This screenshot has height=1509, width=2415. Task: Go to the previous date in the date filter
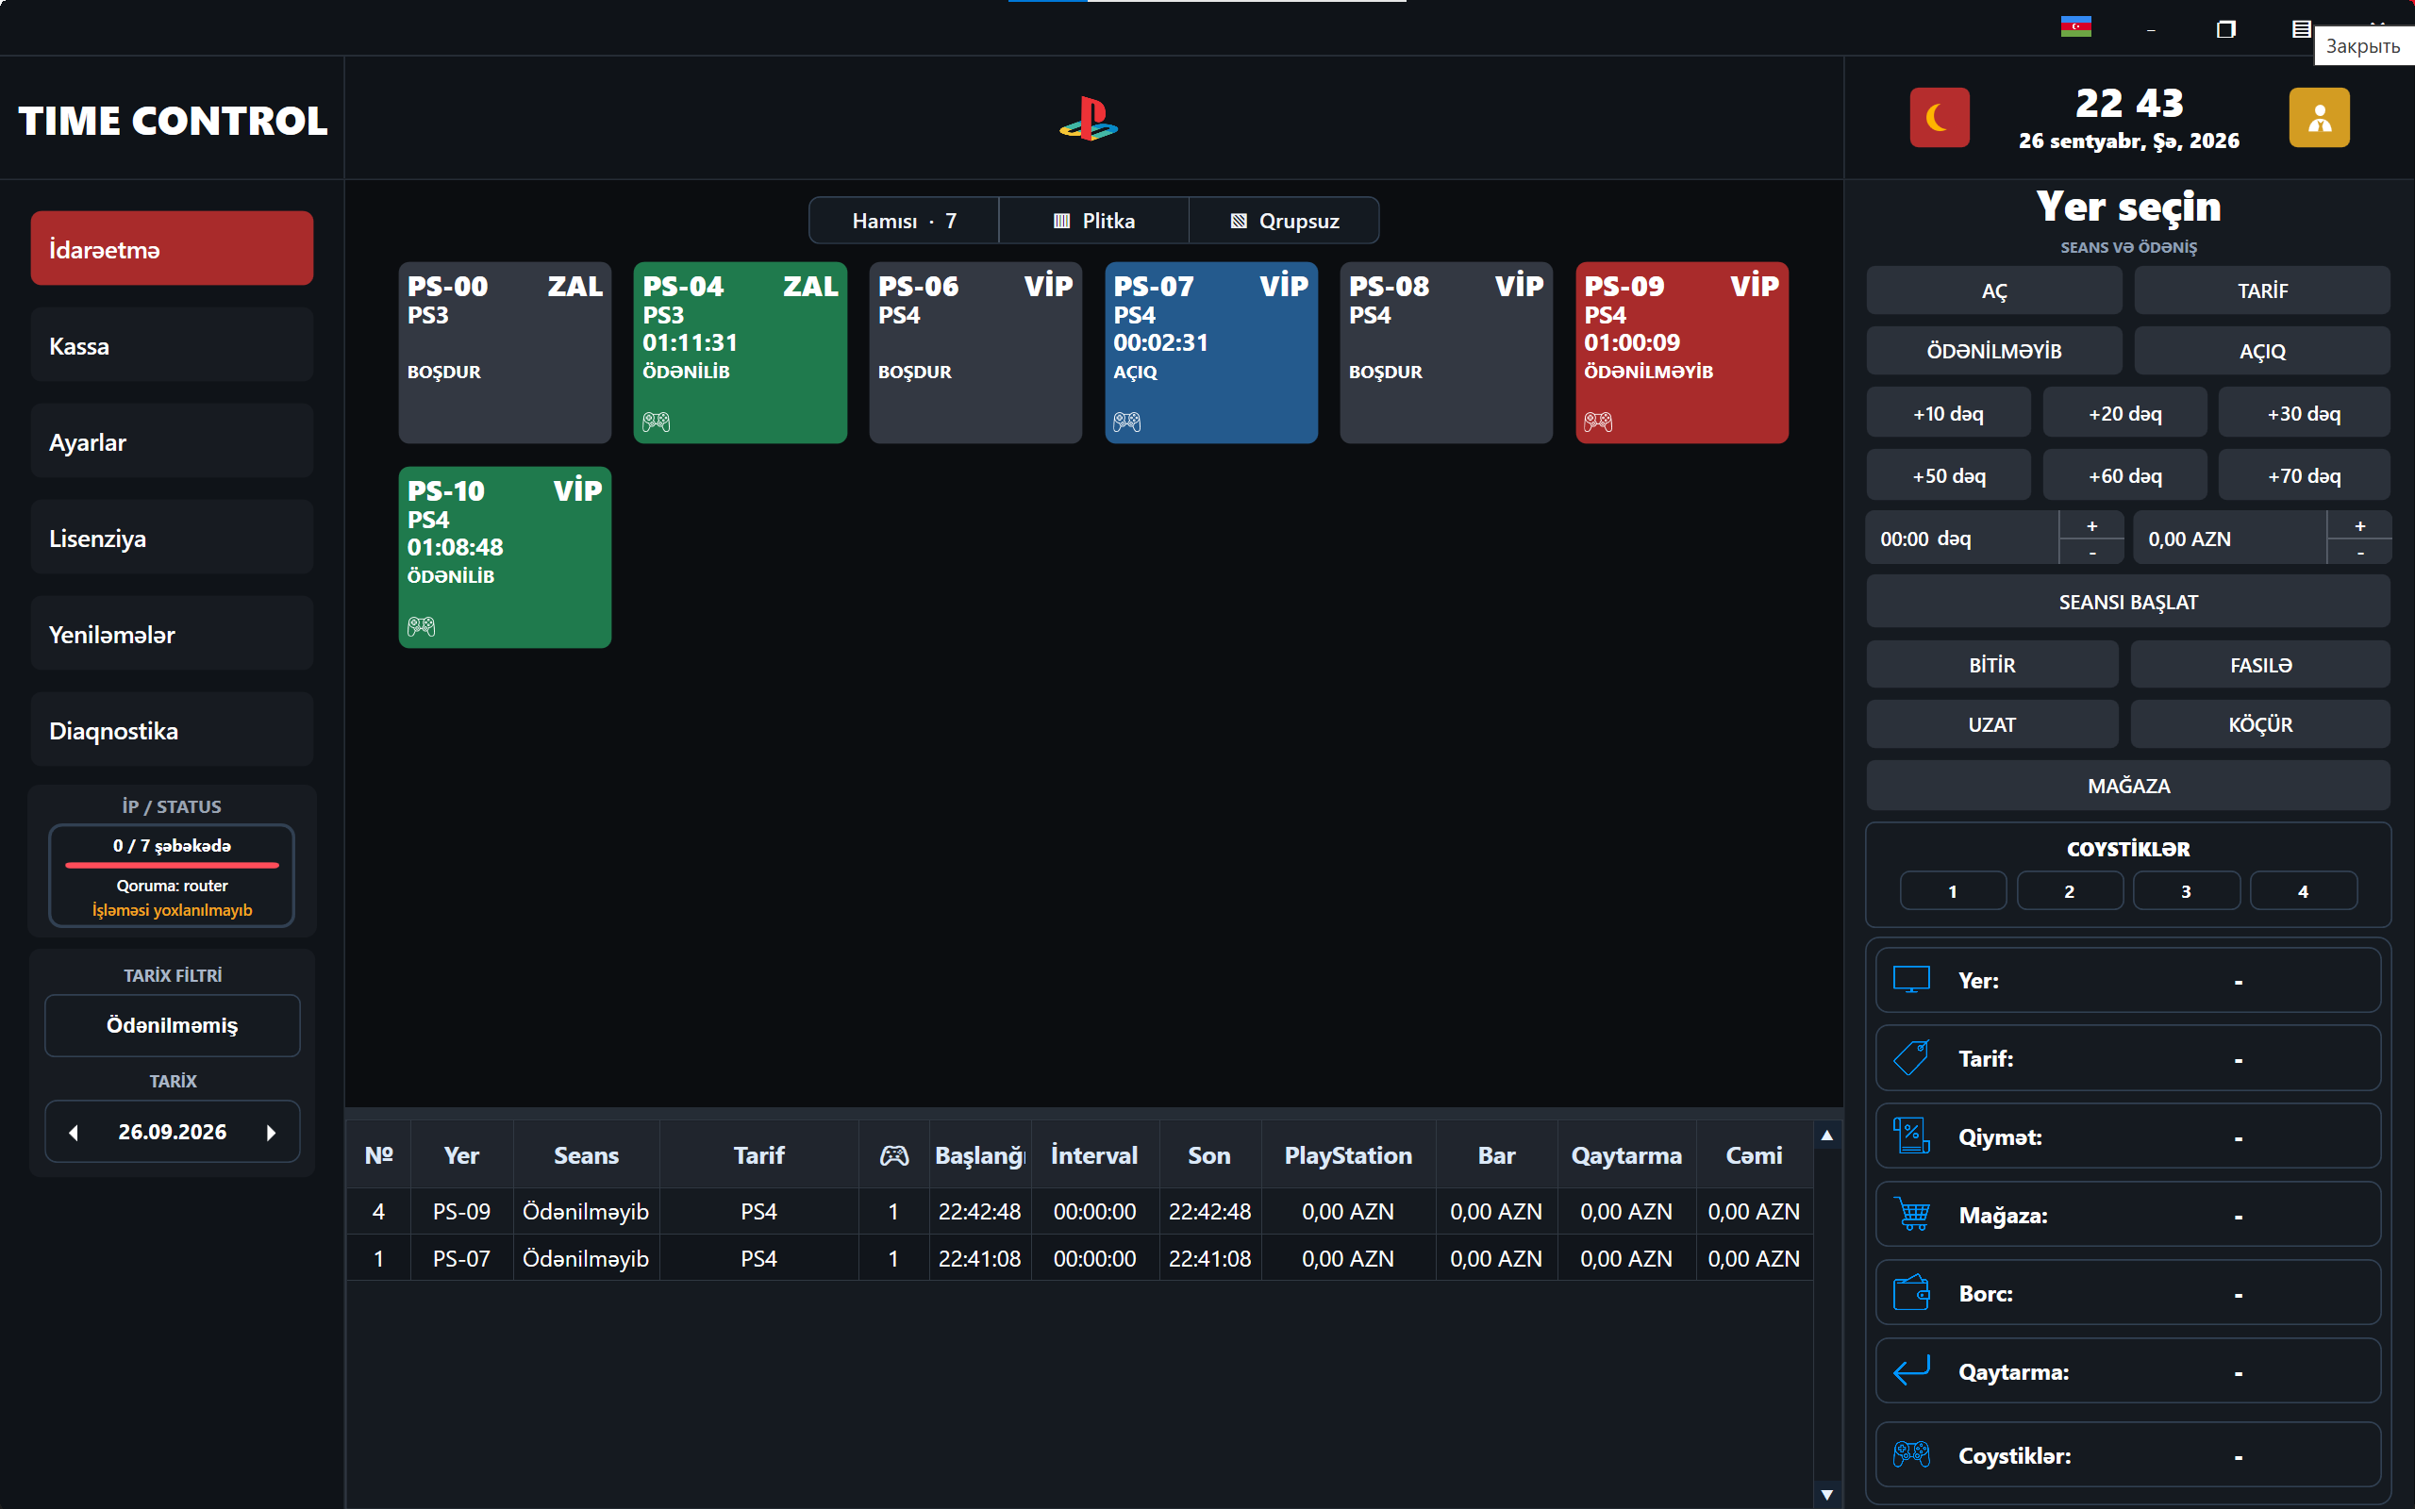74,1133
